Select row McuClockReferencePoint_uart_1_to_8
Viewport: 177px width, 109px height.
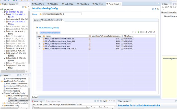pyautogui.click(x=85, y=49)
